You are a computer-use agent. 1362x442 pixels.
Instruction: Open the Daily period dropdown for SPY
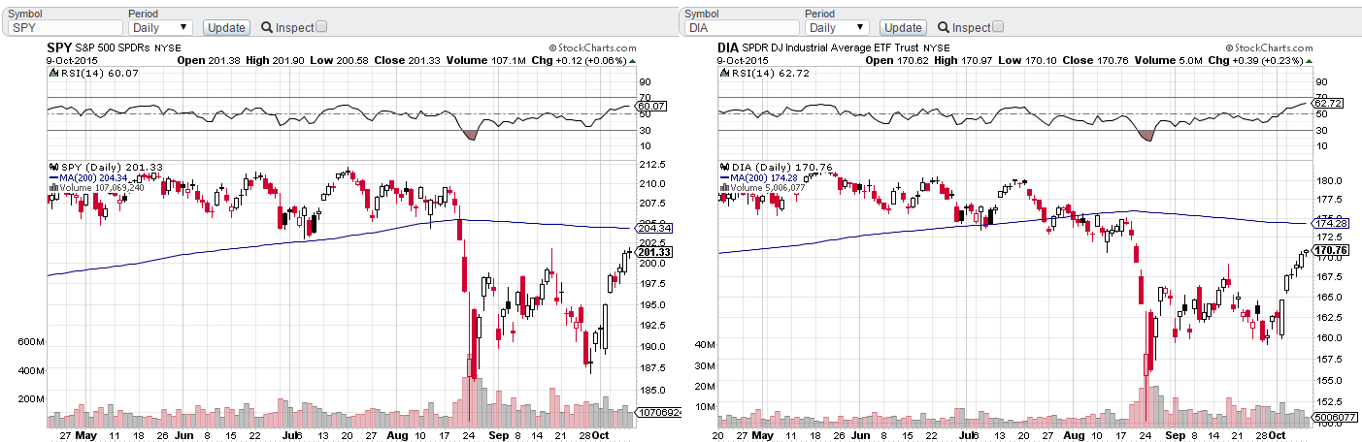[x=160, y=28]
